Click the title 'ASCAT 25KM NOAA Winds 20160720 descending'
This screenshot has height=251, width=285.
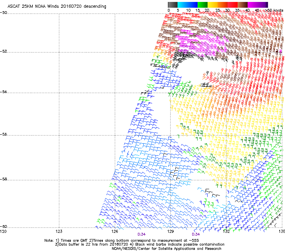tap(57, 6)
